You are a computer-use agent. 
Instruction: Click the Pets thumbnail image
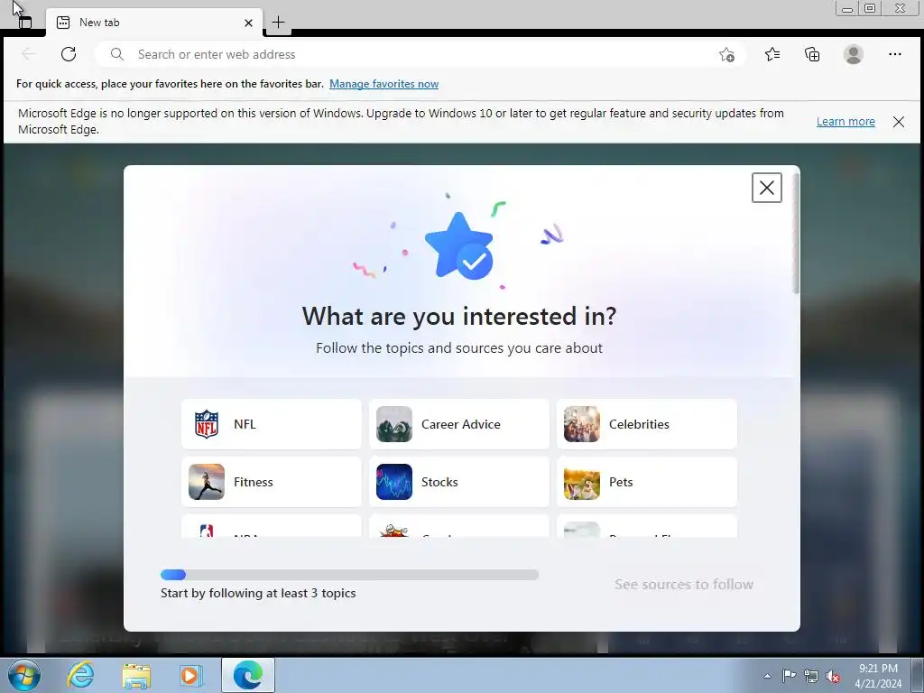[x=582, y=482]
